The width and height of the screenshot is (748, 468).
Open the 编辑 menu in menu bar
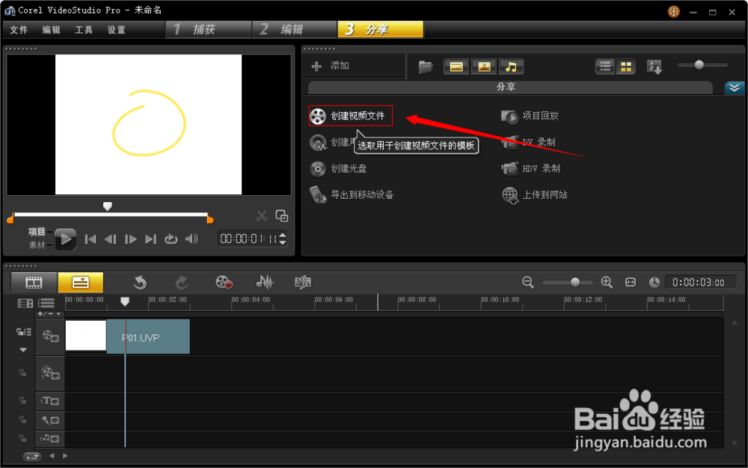(x=51, y=30)
